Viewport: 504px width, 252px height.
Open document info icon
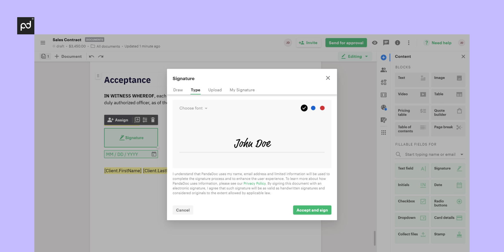[397, 43]
